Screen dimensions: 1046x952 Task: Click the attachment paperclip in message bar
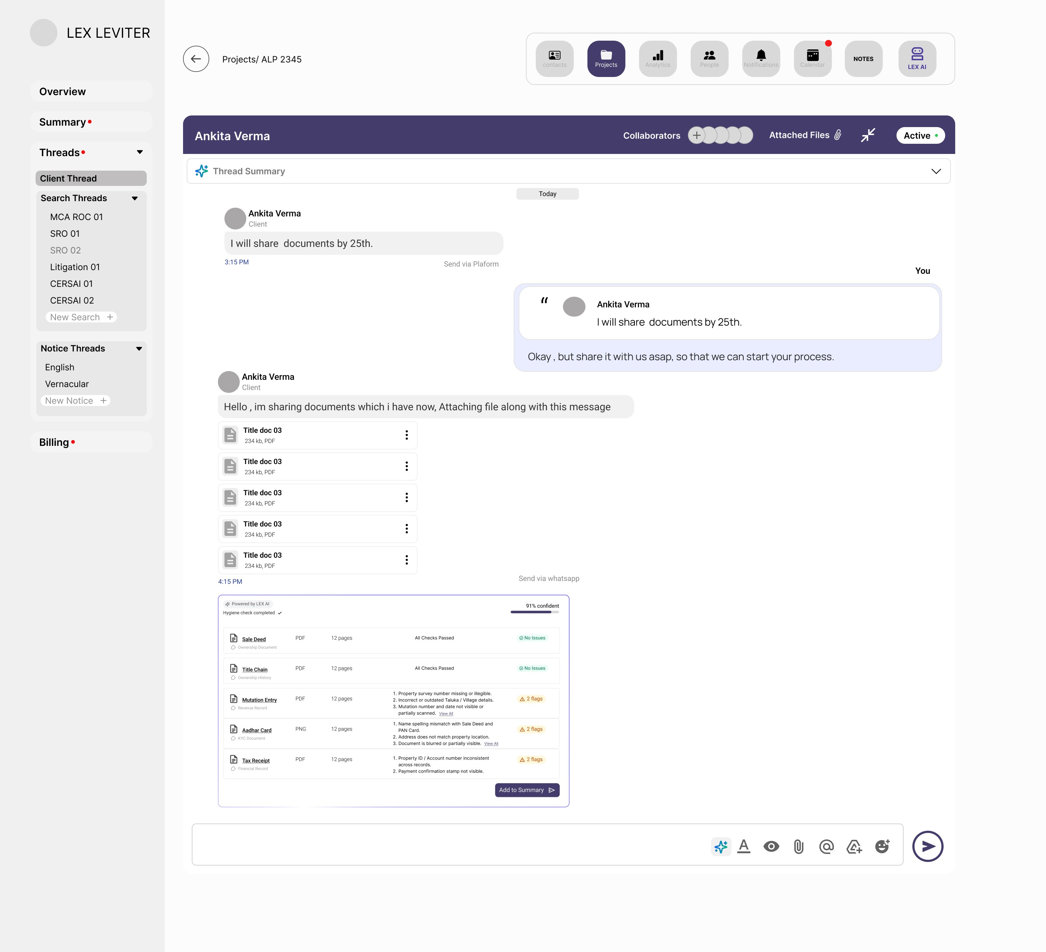tap(799, 846)
